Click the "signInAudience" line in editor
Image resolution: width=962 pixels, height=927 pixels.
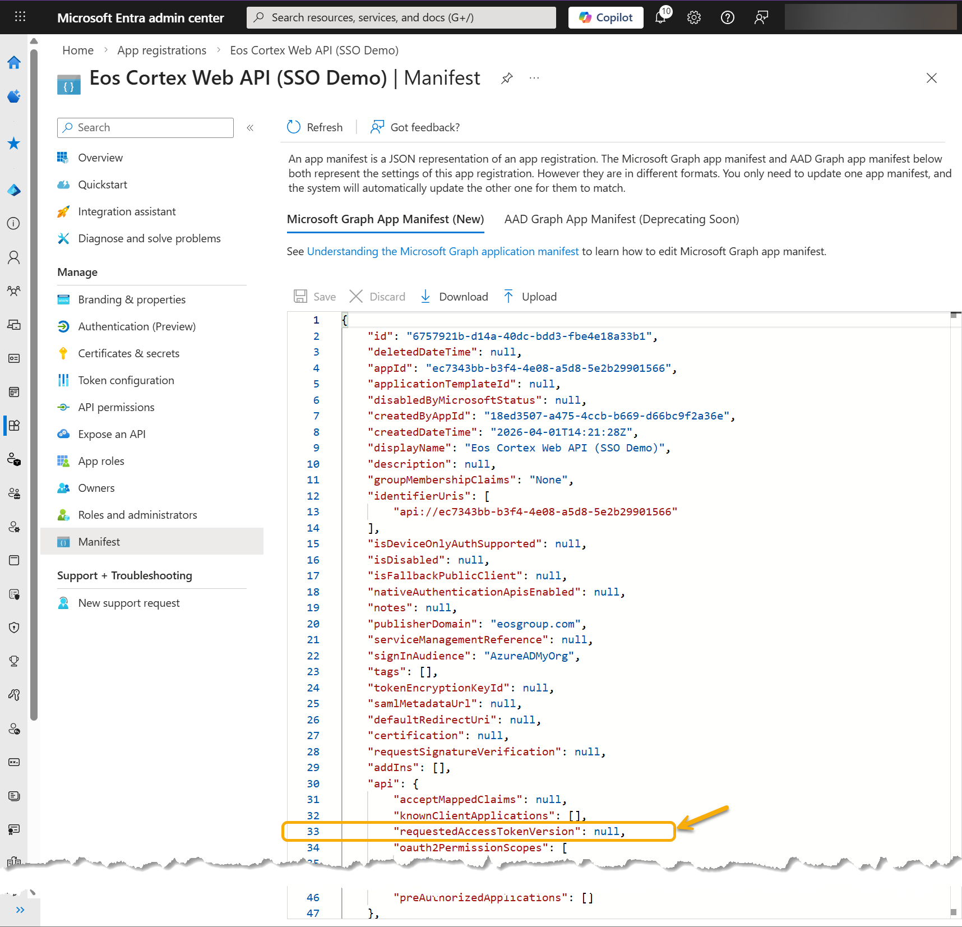[x=474, y=656]
